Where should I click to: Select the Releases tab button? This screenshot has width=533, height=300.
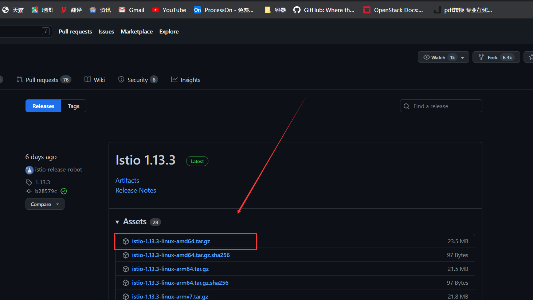(43, 106)
